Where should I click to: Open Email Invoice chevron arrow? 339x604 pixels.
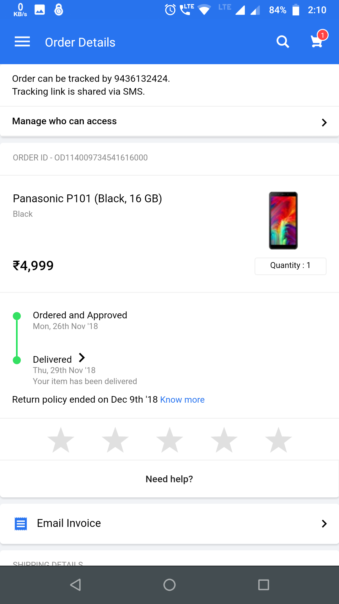point(324,524)
